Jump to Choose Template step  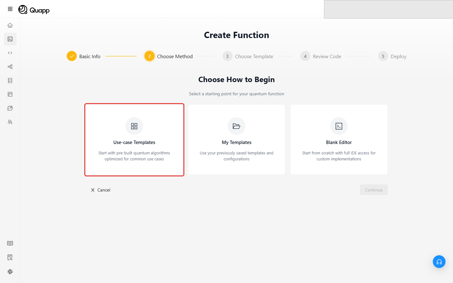[x=248, y=56]
